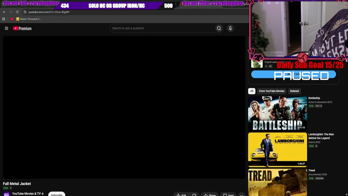Go to YouTube Premium home logo
This screenshot has width=348, height=196.
pos(22,28)
